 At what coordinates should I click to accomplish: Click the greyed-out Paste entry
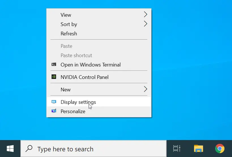(x=66, y=46)
